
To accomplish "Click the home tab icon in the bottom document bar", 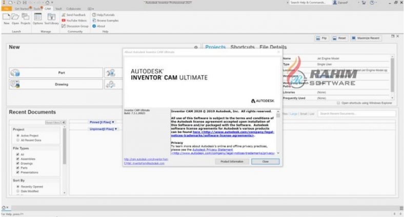I will click(x=4, y=207).
